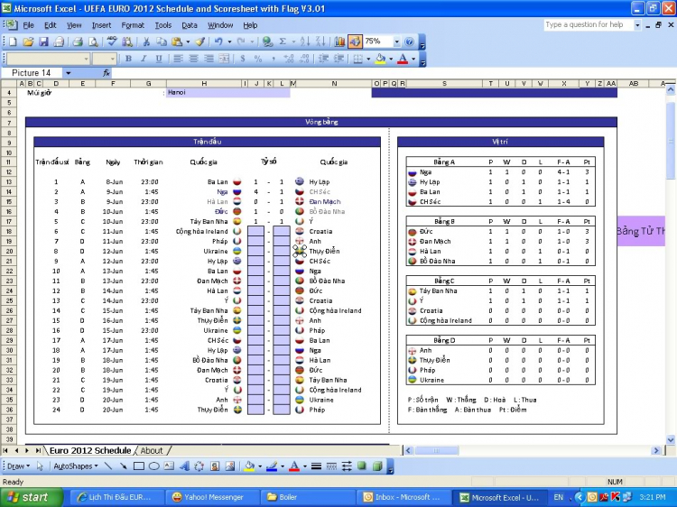
Task: Create a new blank workbook
Action: point(14,41)
